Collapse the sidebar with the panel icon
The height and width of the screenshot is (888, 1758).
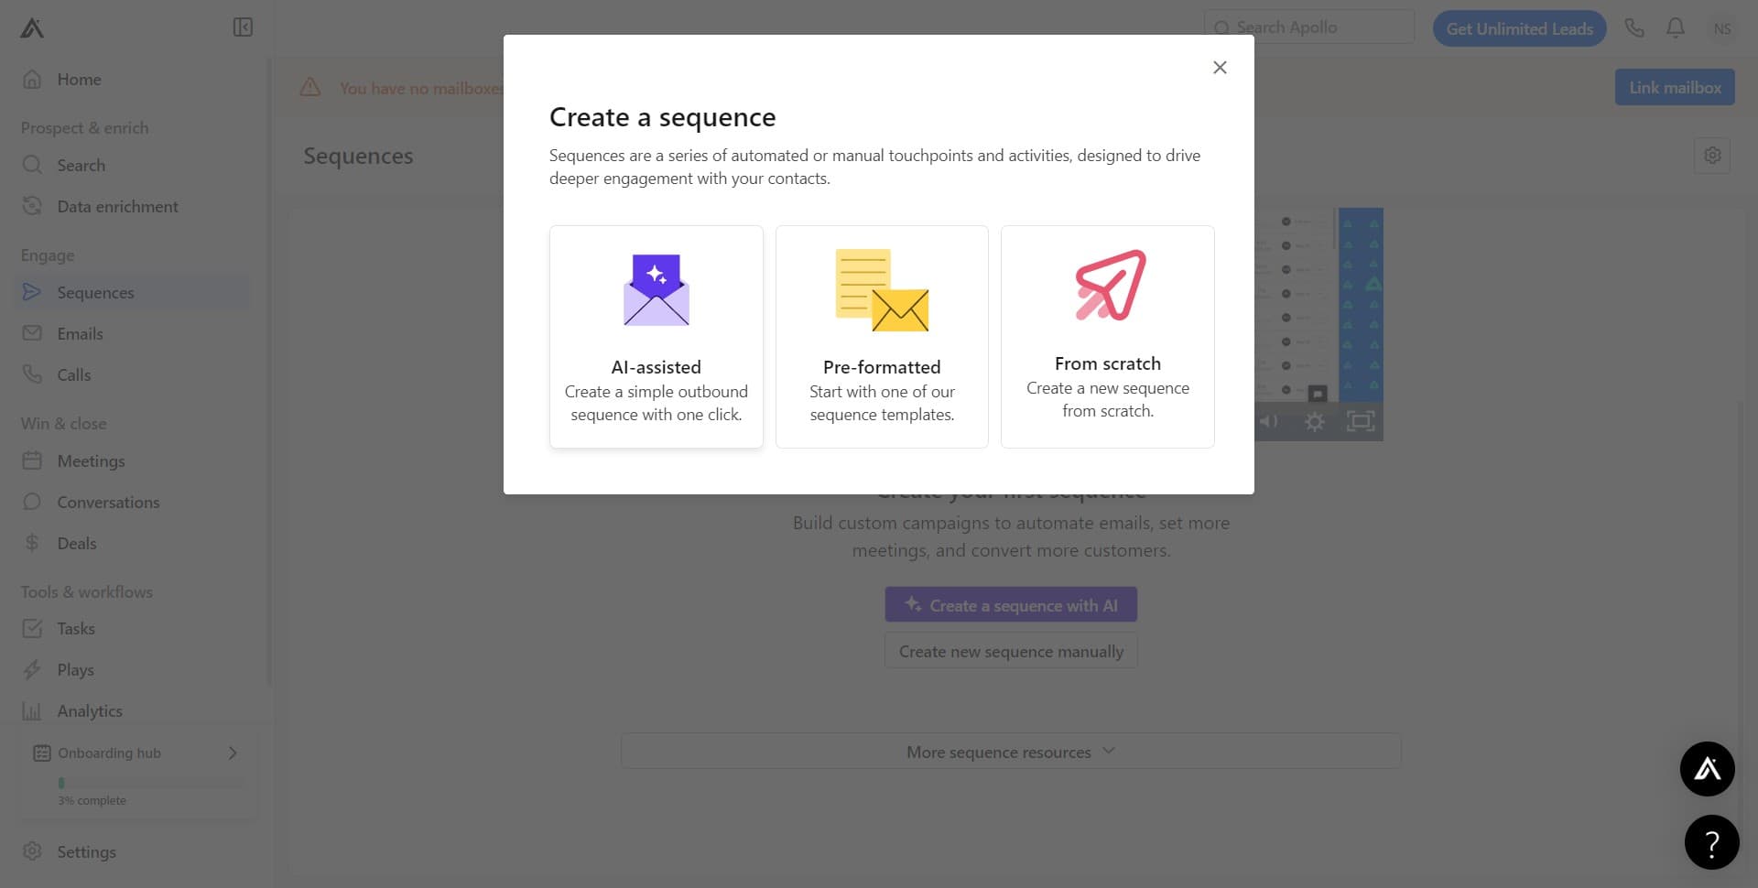[243, 27]
